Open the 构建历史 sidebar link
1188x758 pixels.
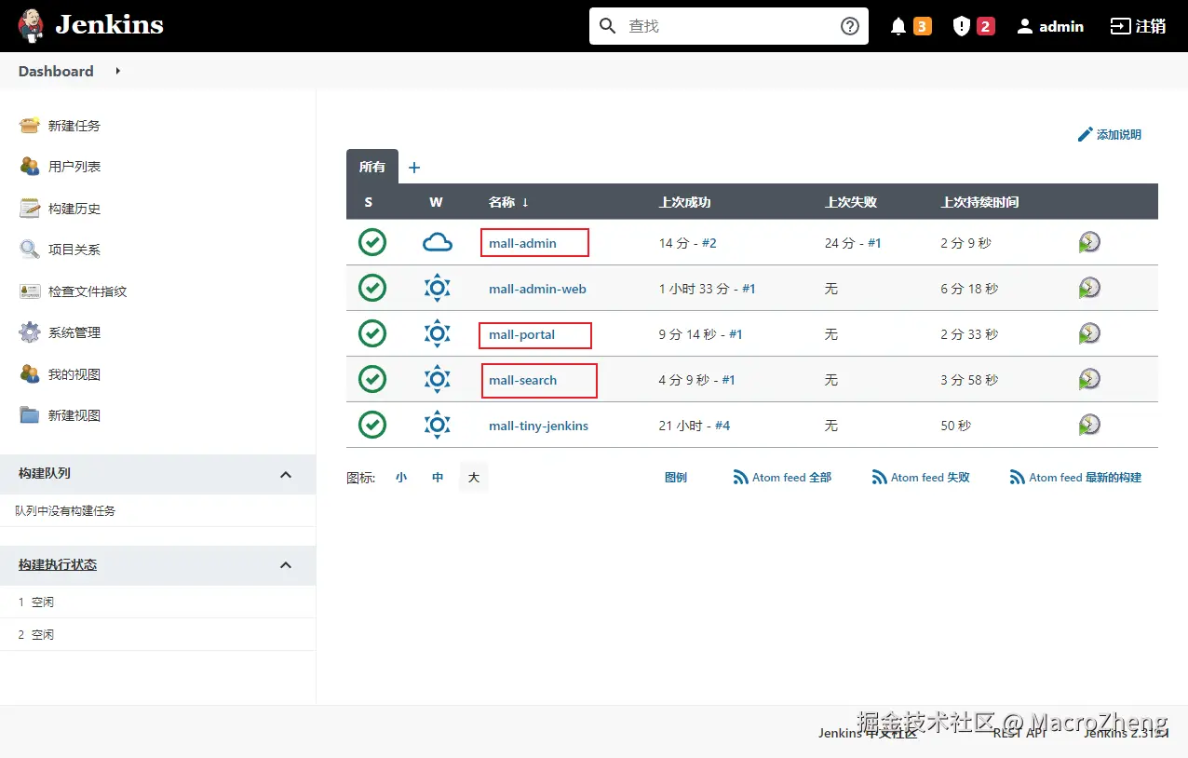(x=74, y=209)
